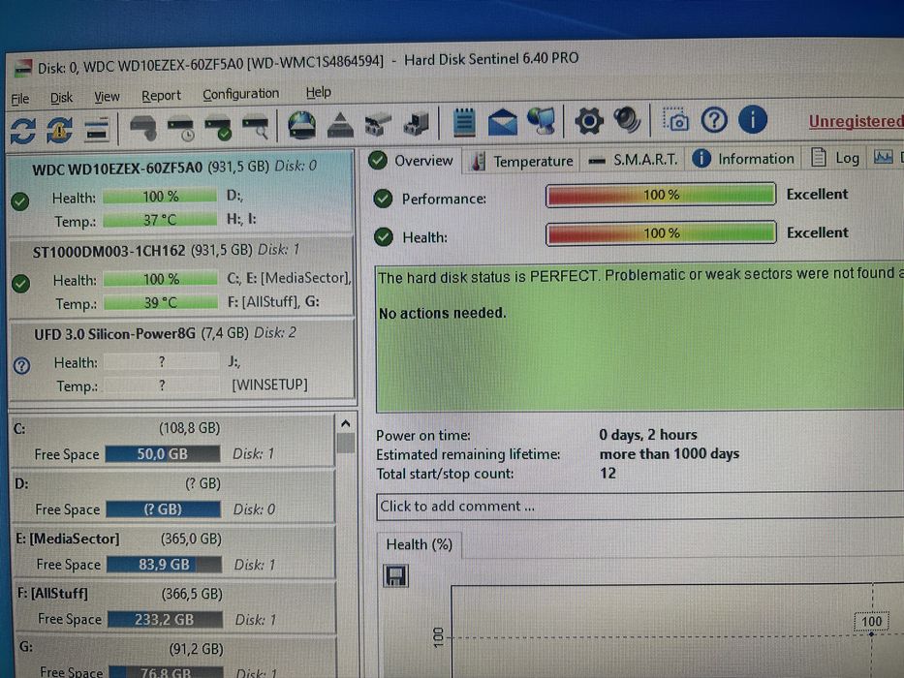Click the refresh with warning sign icon
Screen dimensions: 904x678
(x=59, y=129)
